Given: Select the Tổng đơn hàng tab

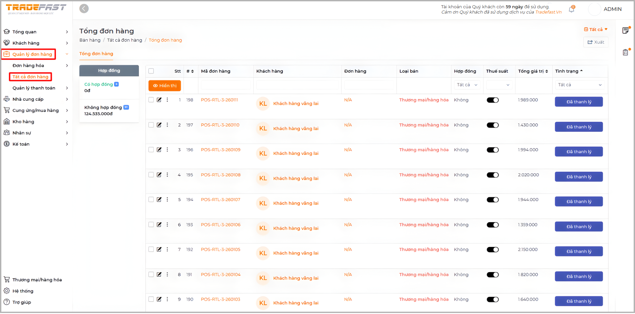Looking at the screenshot, I should (96, 54).
